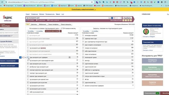Toggle plus button for туристический гид

tap(83, 83)
